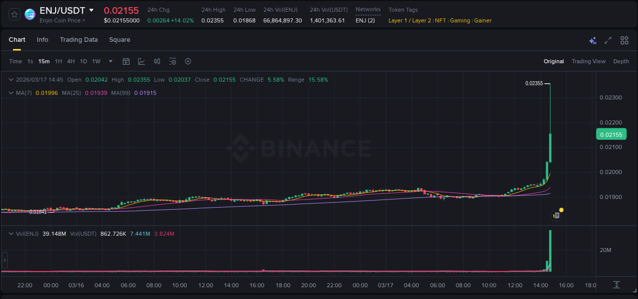Viewport: 638px width, 299px height.
Task: Switch to the Trading View chart mode
Action: point(588,61)
